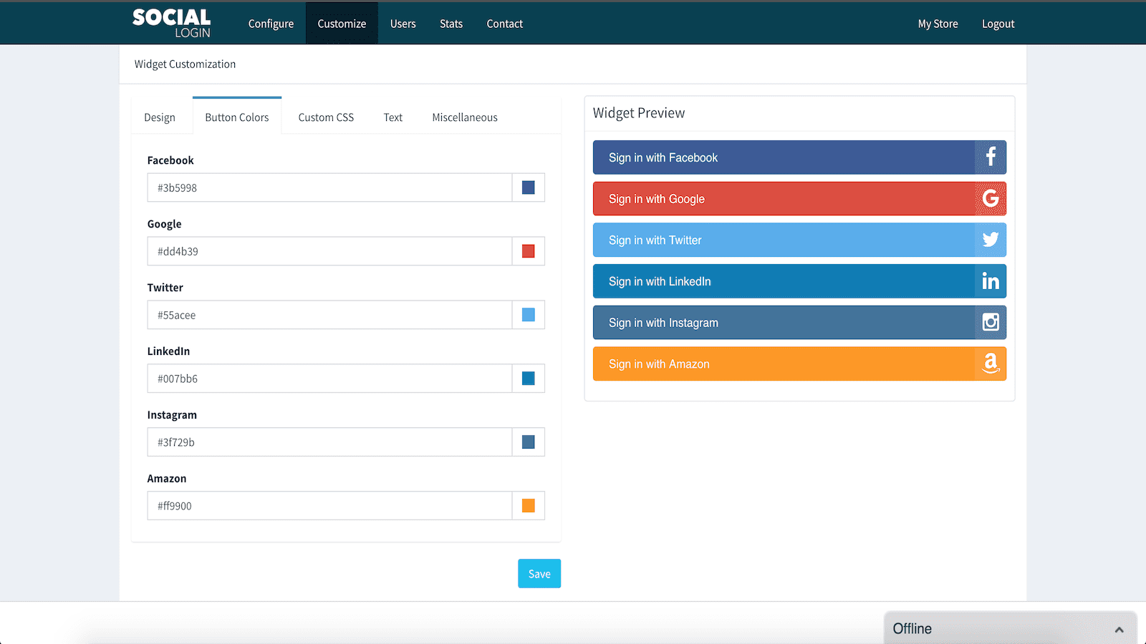Open the Amazon color picker swatch
This screenshot has height=644, width=1146.
tap(529, 506)
